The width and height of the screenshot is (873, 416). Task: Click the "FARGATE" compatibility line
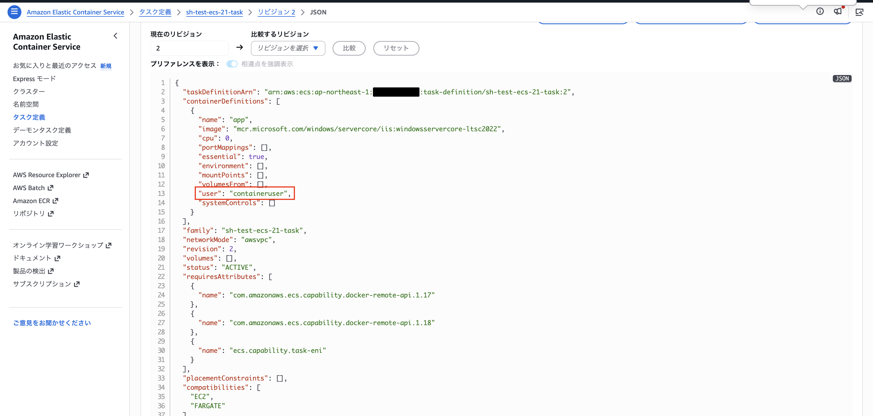[x=208, y=406]
